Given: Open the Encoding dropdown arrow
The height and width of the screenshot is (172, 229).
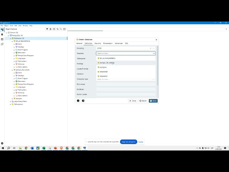Looking at the screenshot, I should tap(154, 48).
